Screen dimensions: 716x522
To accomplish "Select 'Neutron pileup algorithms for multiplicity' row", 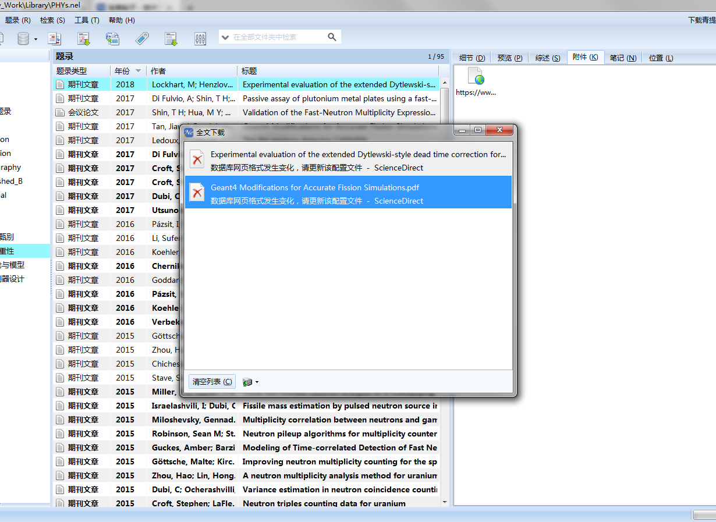I will pyautogui.click(x=246, y=434).
